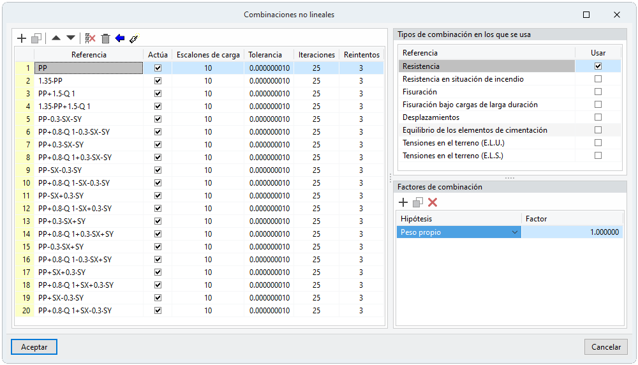Screen dimensions: 638x365
Task: Uncheck Actúa for combination PP
Action: [158, 68]
